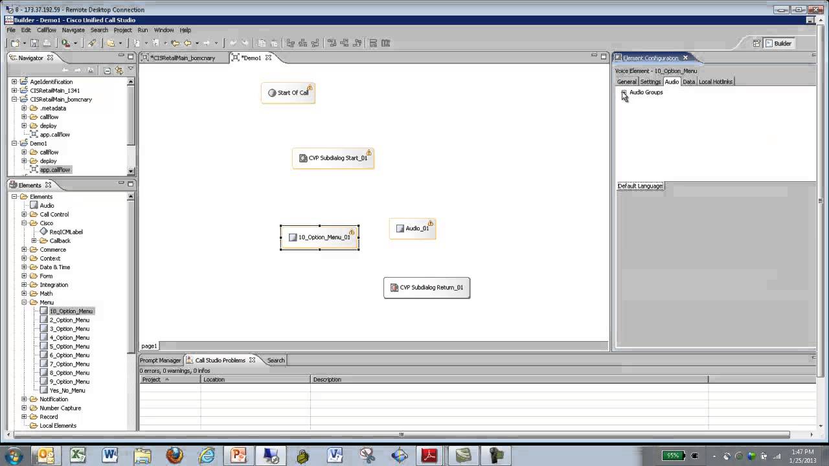Screen dimensions: 829x466
Task: Select the CVP Subdialog Return_01 element
Action: coord(427,287)
